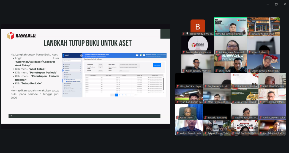The image size is (289, 153).
Task: Open the ADK sidebar folder
Action: coord(67,78)
